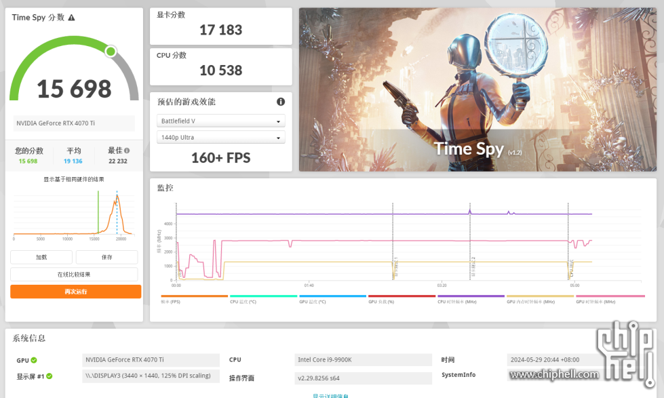Click the Intel Core i9-9900K field

pos(363,360)
